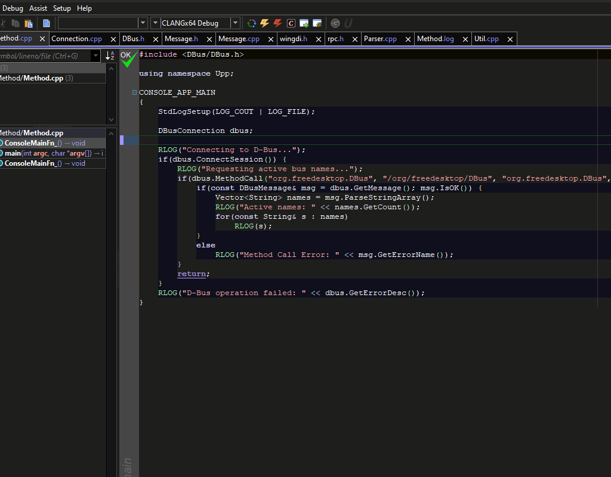
Task: Open the dropdown of the empty toolbar combo box
Action: [143, 23]
